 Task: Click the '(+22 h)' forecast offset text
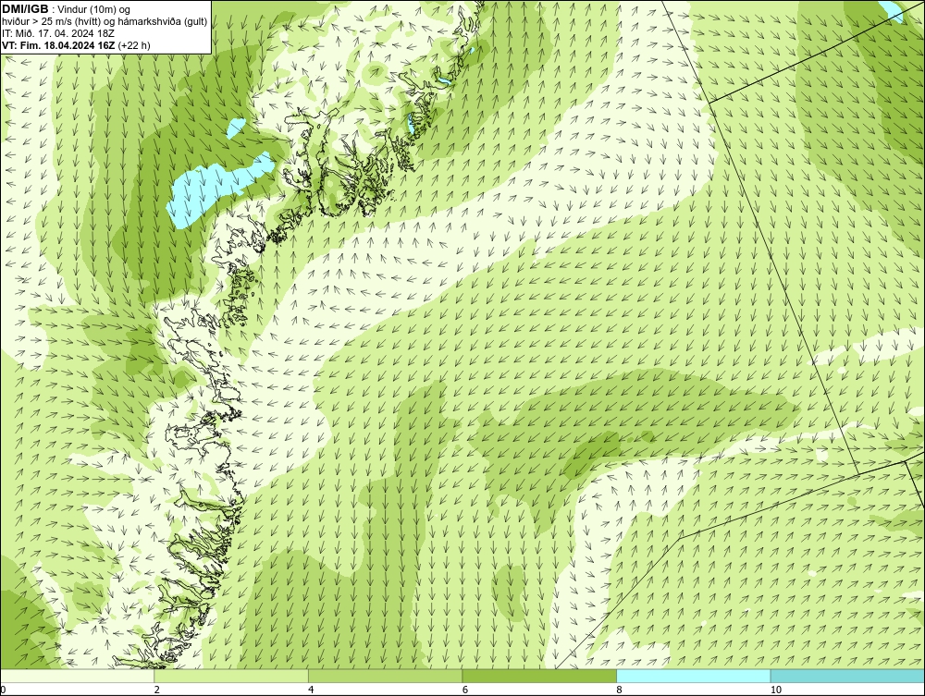134,44
